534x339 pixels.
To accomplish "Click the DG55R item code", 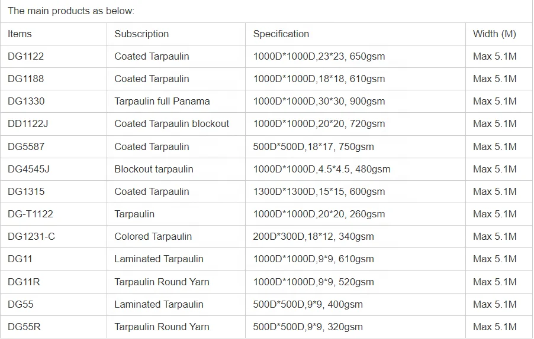I will click(24, 327).
